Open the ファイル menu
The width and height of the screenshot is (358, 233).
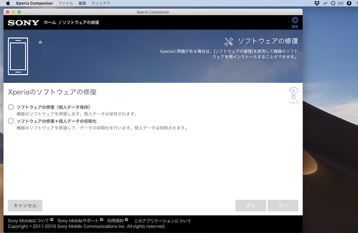[66, 3]
